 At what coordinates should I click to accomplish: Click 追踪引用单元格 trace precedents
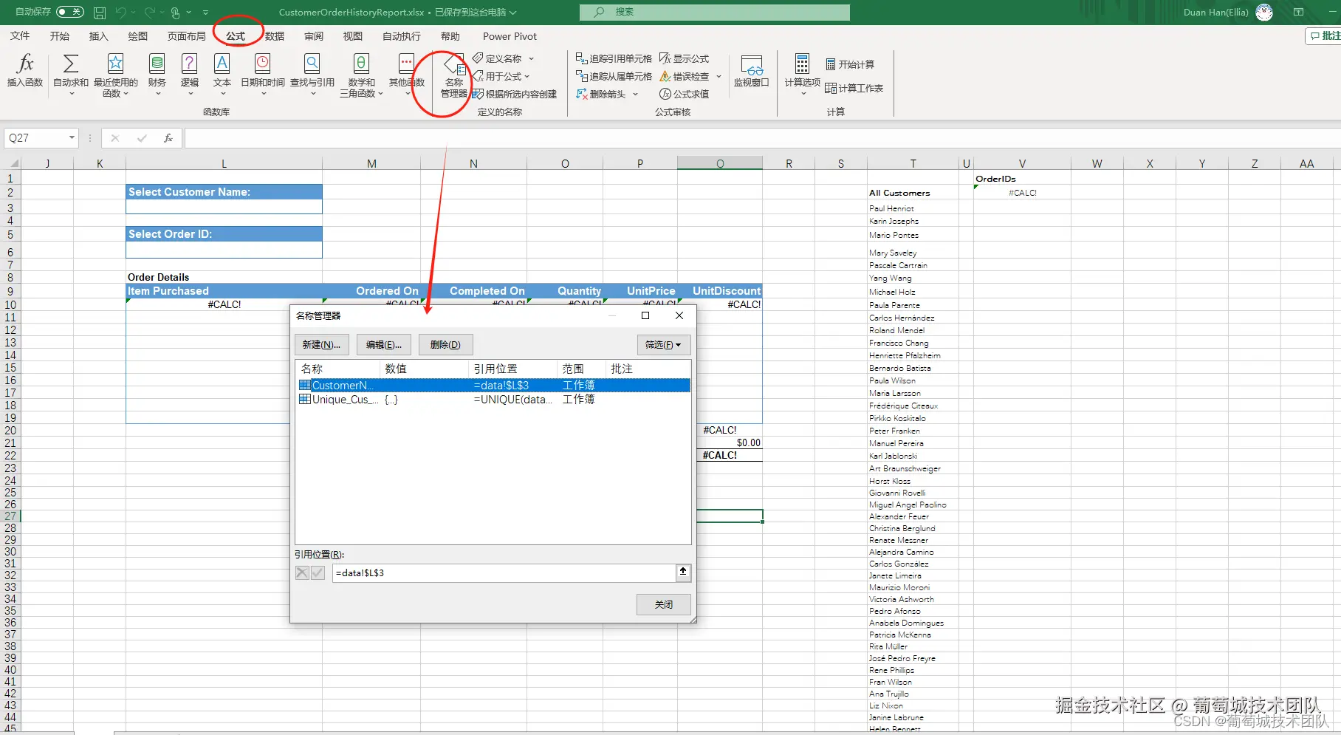(x=614, y=58)
